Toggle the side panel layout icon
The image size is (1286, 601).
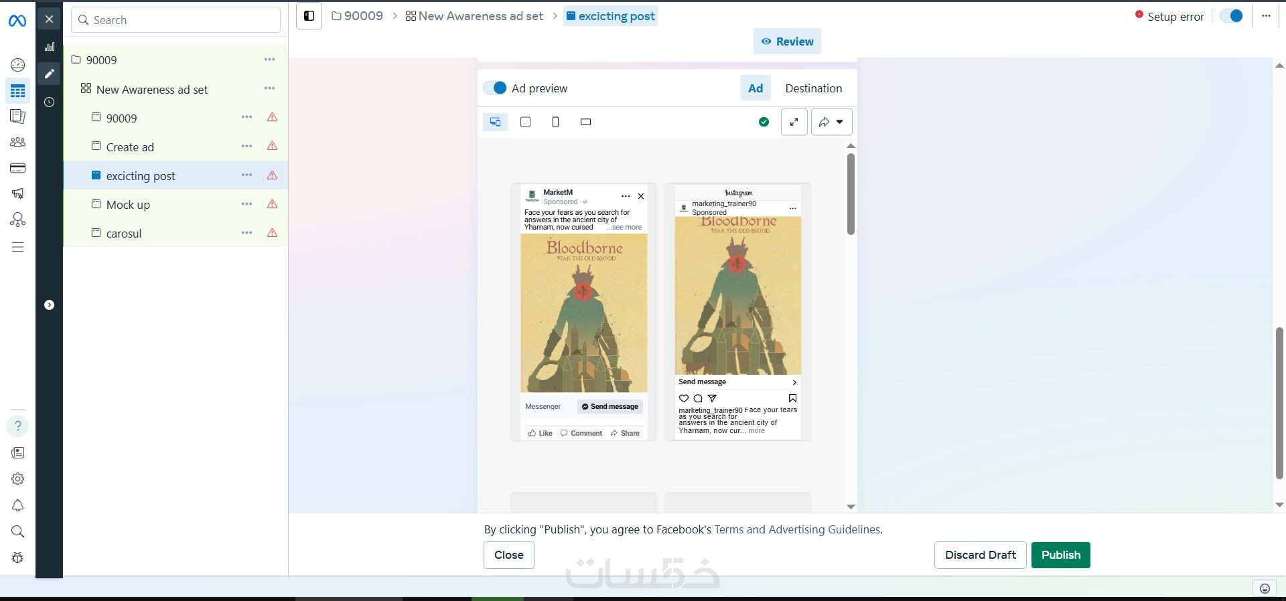(x=309, y=16)
